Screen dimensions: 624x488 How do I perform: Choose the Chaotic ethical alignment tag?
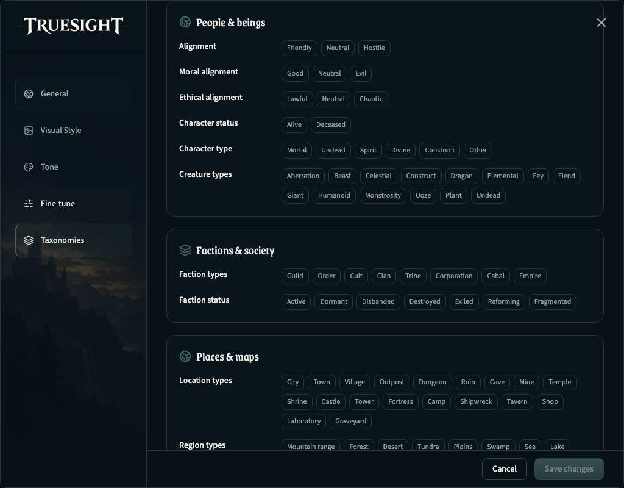[x=371, y=99]
